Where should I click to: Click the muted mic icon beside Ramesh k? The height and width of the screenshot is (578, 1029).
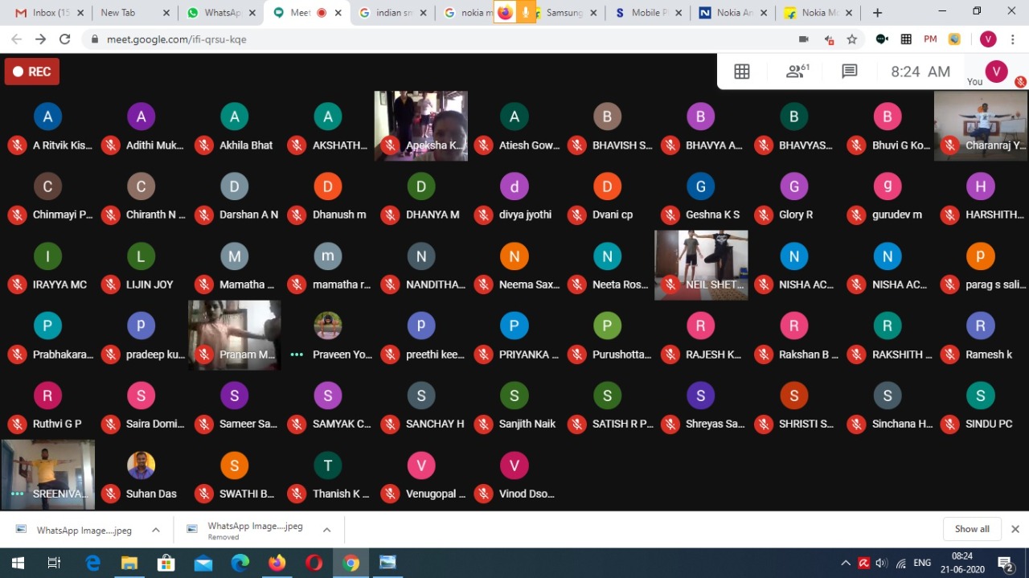coord(950,355)
